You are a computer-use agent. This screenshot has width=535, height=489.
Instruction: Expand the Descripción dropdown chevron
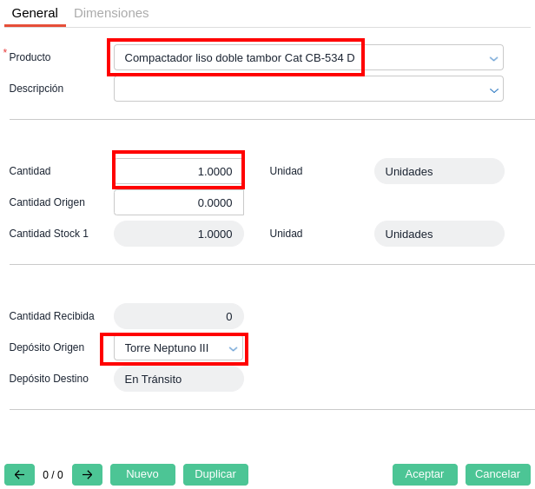[493, 90]
